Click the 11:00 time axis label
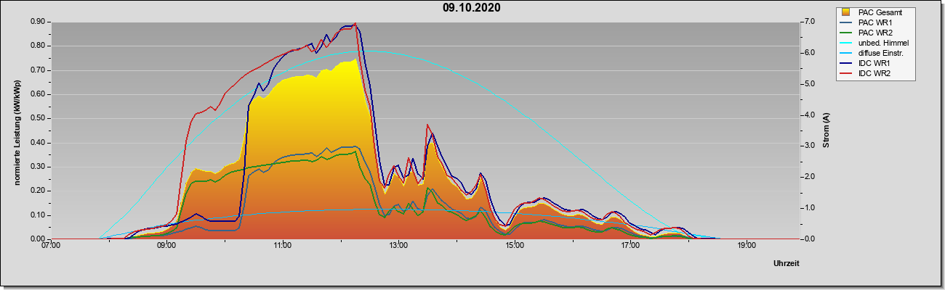945x290 pixels. click(283, 246)
